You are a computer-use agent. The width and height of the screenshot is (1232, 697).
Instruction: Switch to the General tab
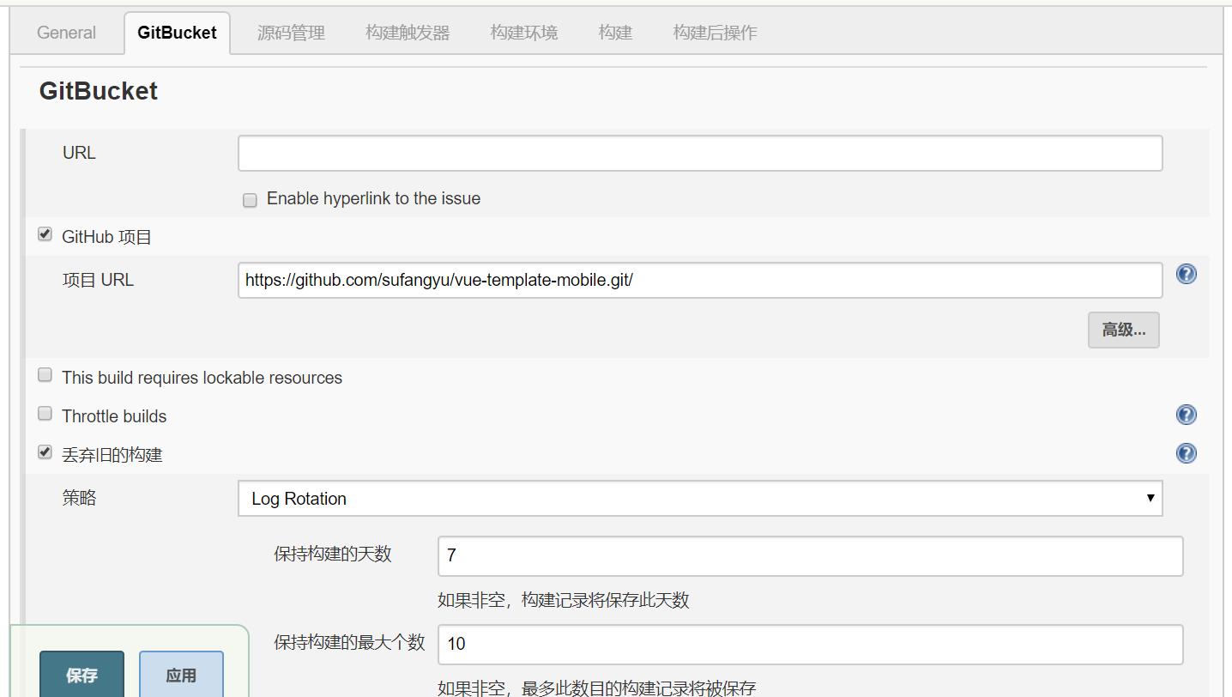click(x=66, y=33)
